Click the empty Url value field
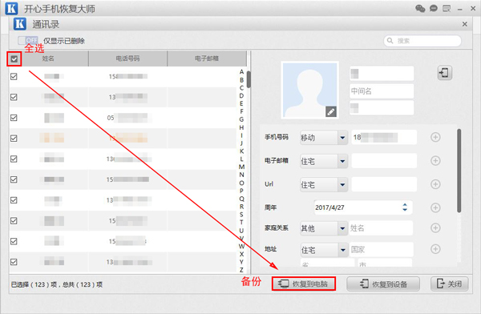 [384, 184]
